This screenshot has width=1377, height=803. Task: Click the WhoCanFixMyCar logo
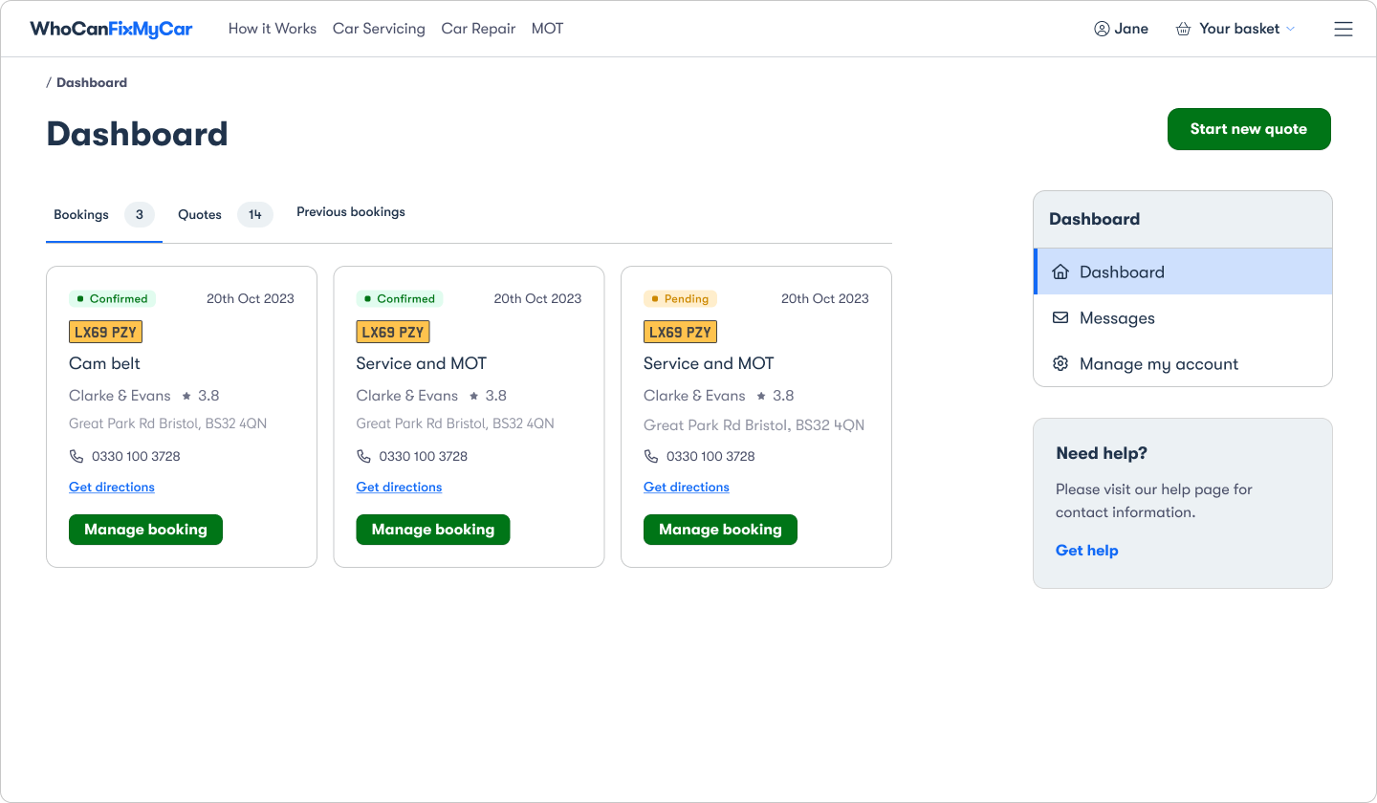point(111,28)
